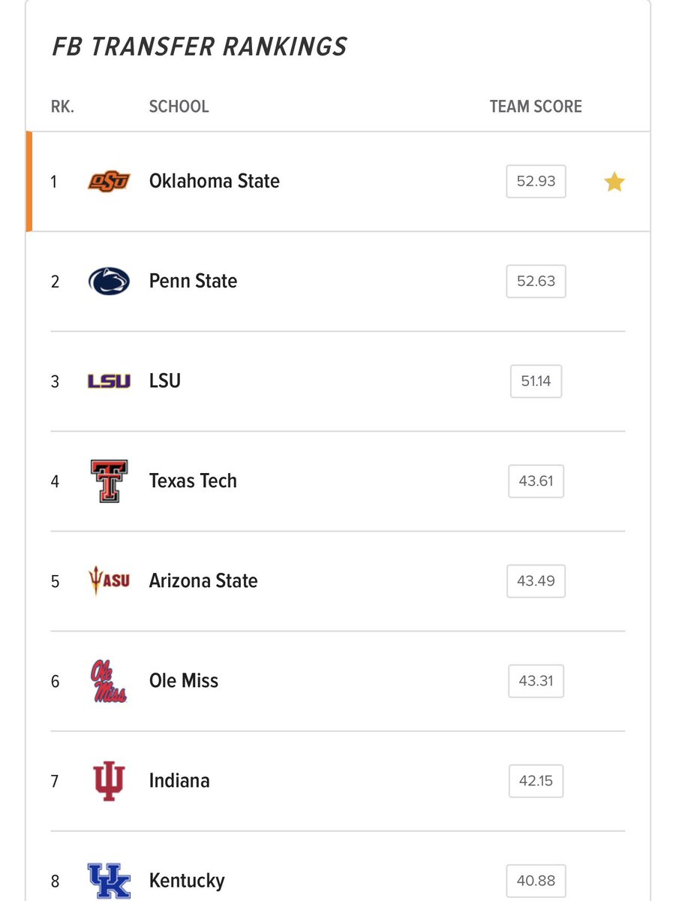Toggle the gold star beside Oklahoma State
676x901 pixels.
[x=614, y=182]
